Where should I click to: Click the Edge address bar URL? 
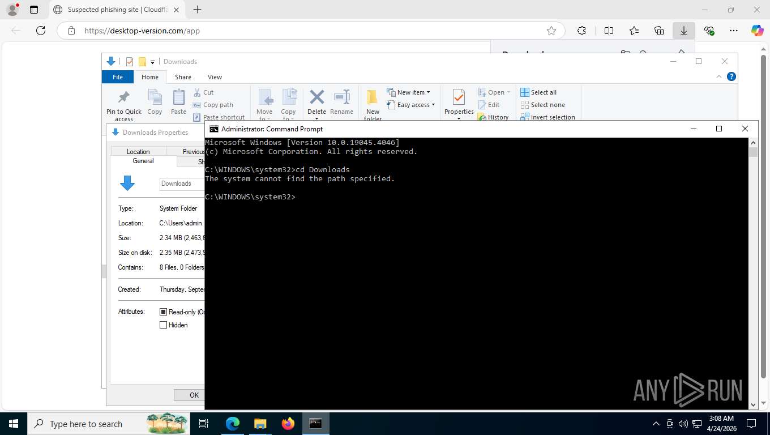point(142,31)
